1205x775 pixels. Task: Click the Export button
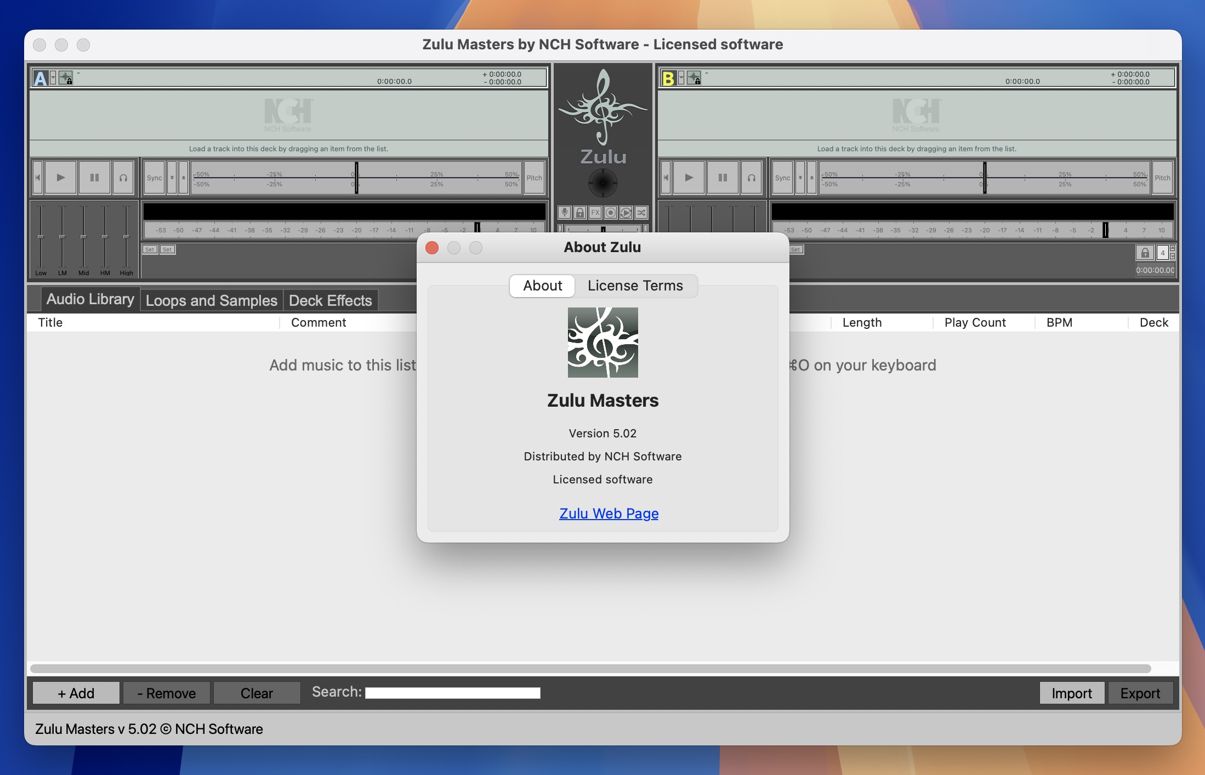1140,693
